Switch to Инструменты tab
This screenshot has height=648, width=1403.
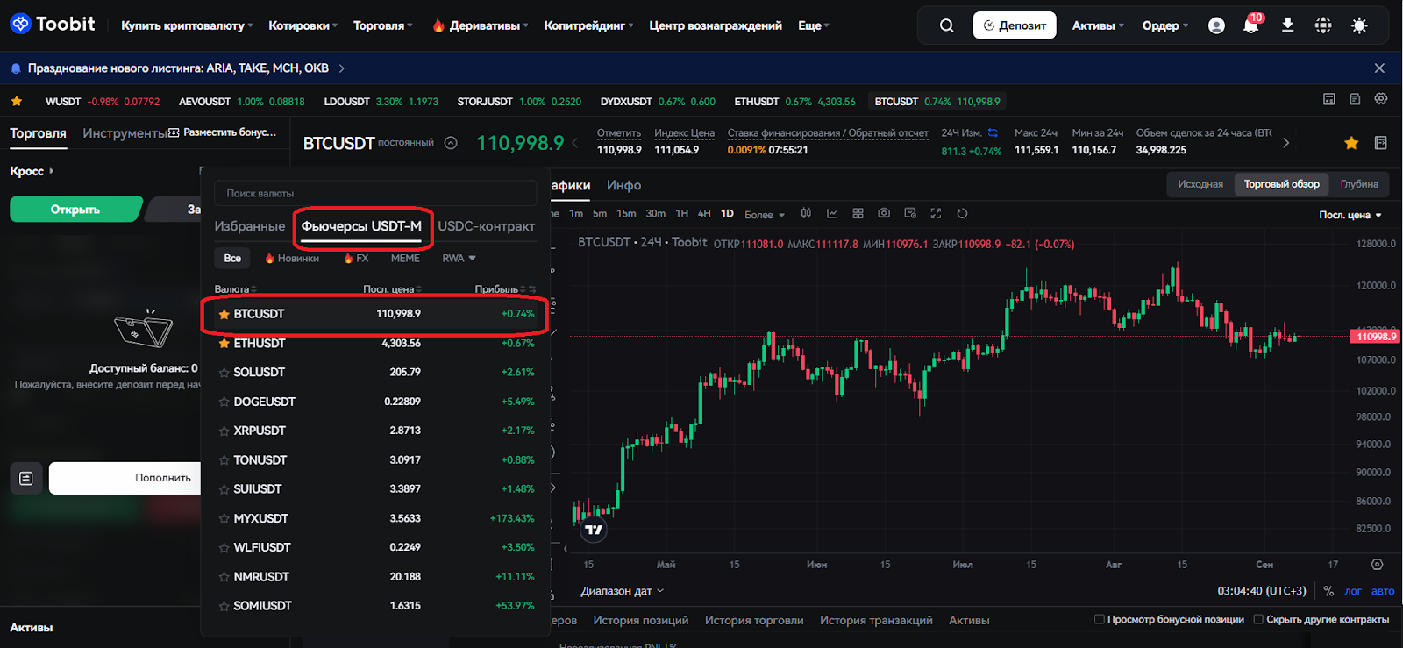tap(125, 133)
